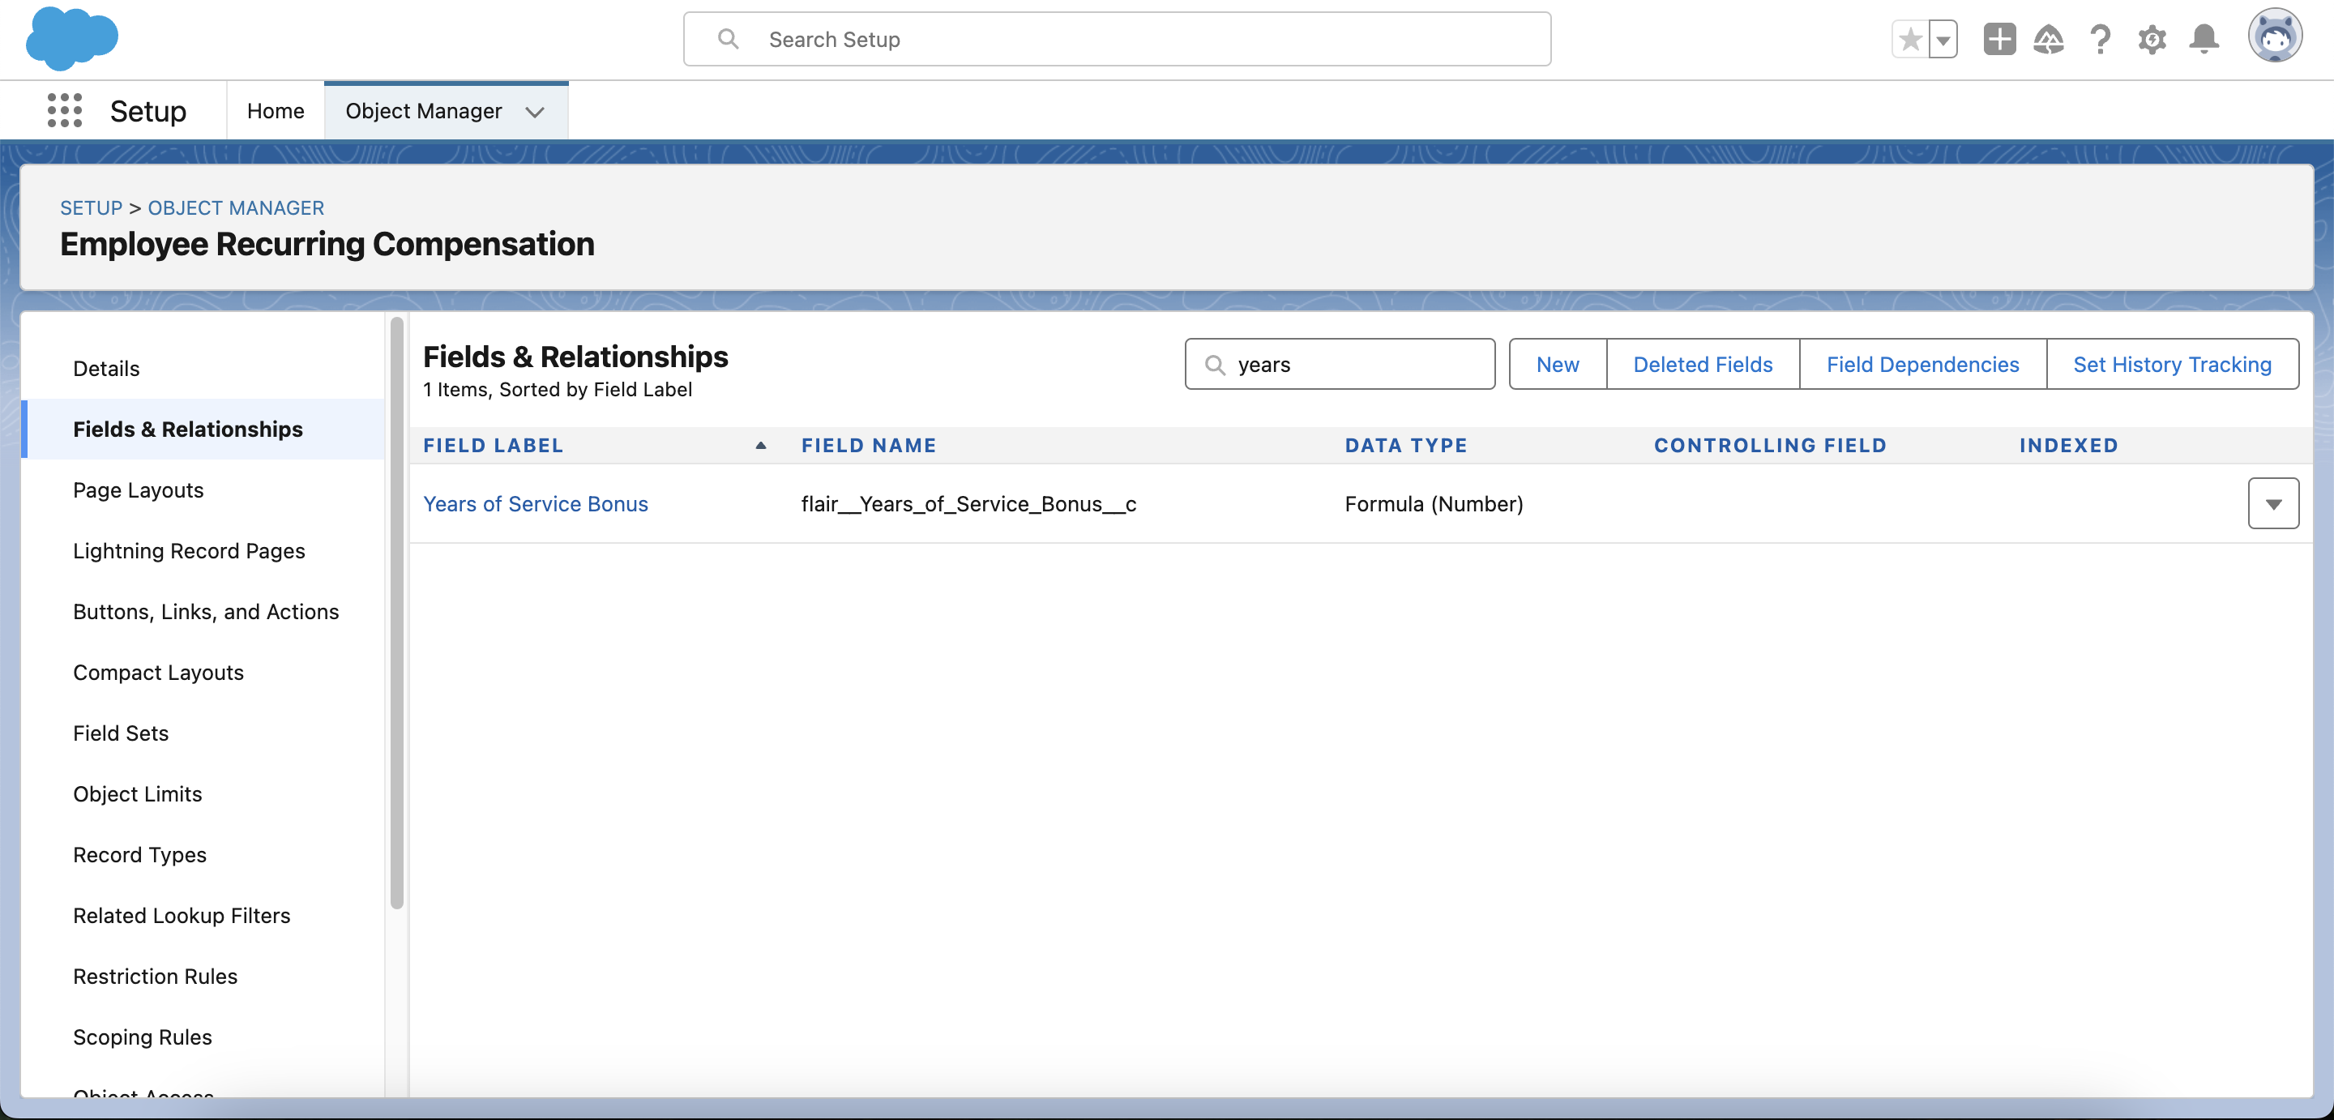This screenshot has height=1120, width=2334.
Task: Open the App Launcher grid icon
Action: click(x=64, y=110)
